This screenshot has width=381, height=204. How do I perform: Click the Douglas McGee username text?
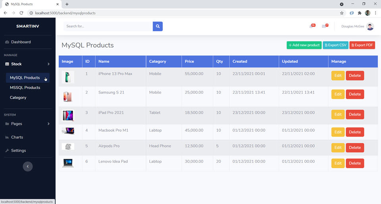point(352,26)
